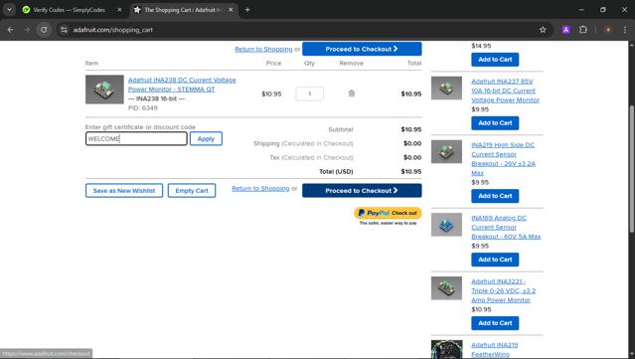This screenshot has width=635, height=359.
Task: Select The Shopping Cart Adafruit tab
Action: point(184,10)
